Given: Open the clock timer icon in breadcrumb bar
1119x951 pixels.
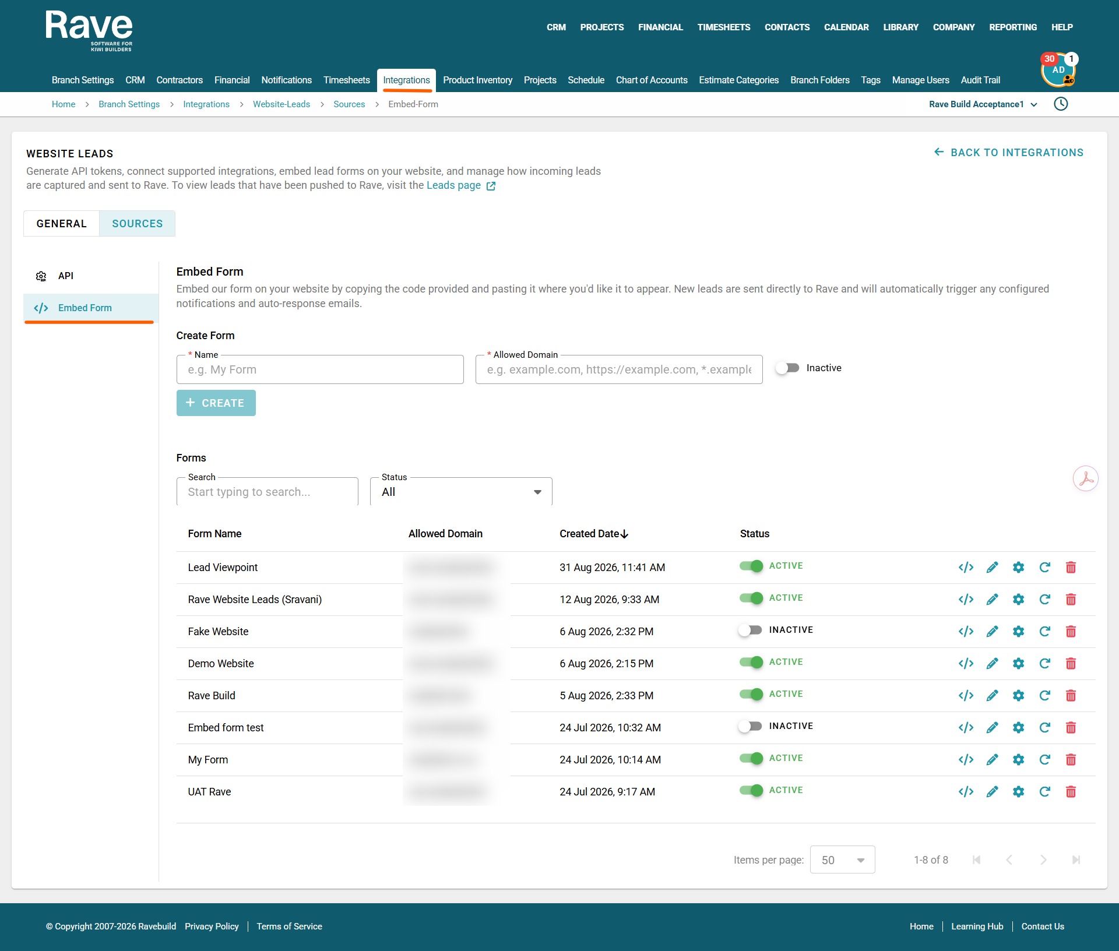Looking at the screenshot, I should point(1061,104).
